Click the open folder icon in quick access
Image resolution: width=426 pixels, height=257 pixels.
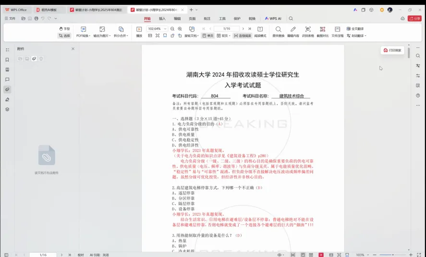24,18
